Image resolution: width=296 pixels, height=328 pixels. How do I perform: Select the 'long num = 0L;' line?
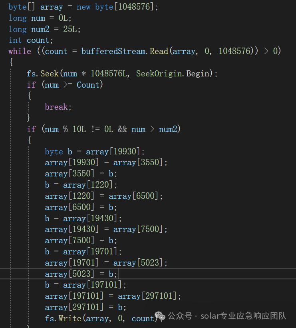(x=40, y=18)
